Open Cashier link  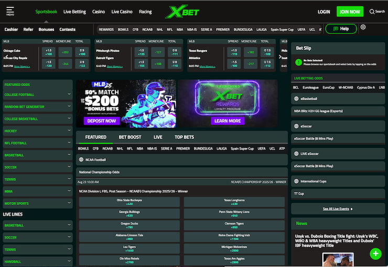pyautogui.click(x=11, y=29)
